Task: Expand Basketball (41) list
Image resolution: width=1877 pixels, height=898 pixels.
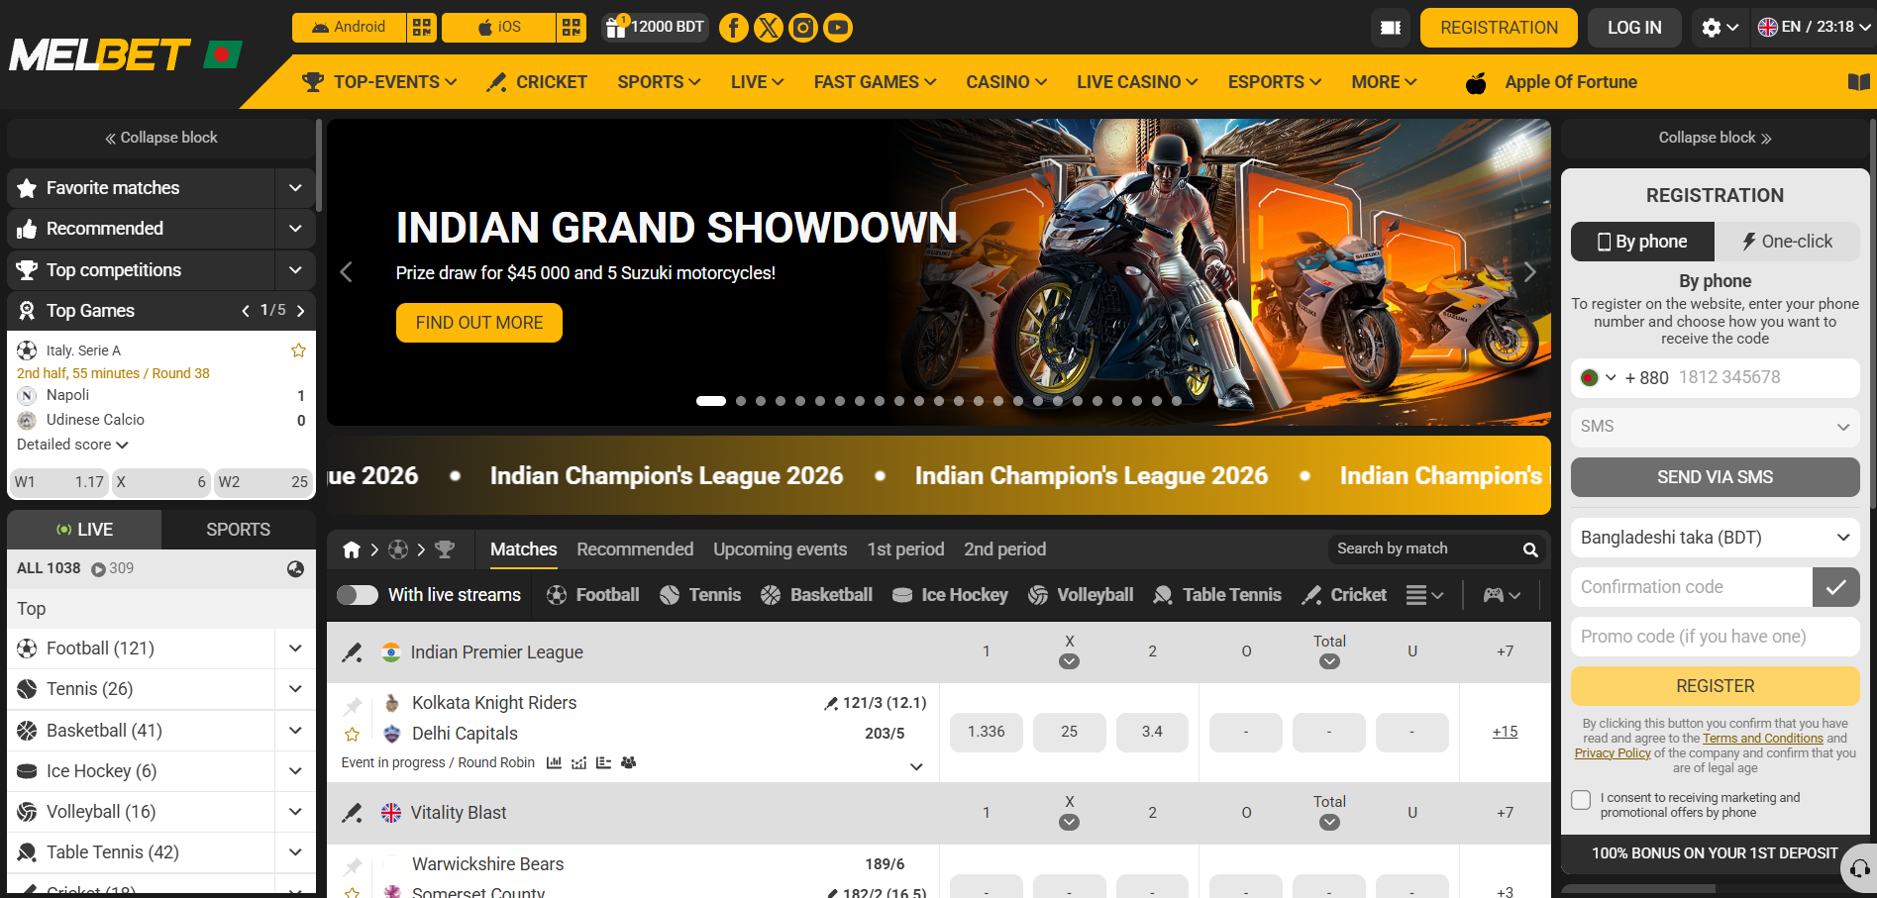Action: [295, 731]
